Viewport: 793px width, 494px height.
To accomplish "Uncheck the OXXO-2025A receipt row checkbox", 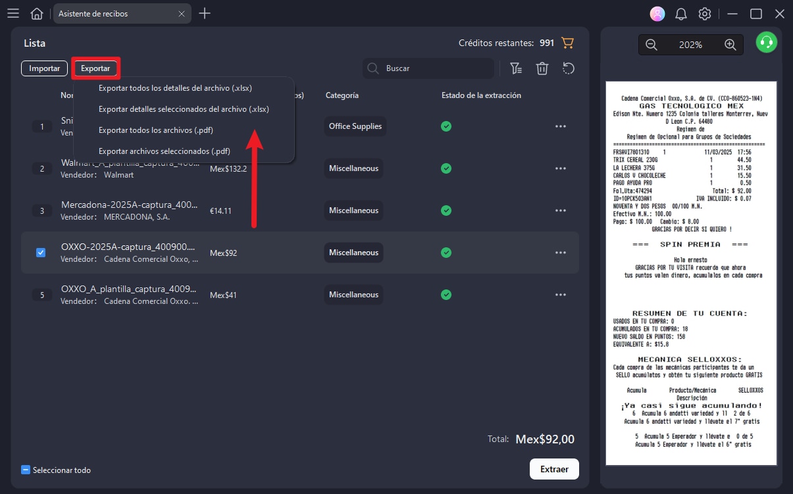I will [x=41, y=252].
